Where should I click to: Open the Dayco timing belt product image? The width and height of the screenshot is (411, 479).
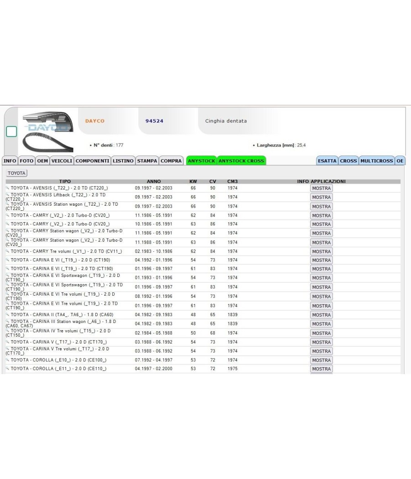[48, 132]
